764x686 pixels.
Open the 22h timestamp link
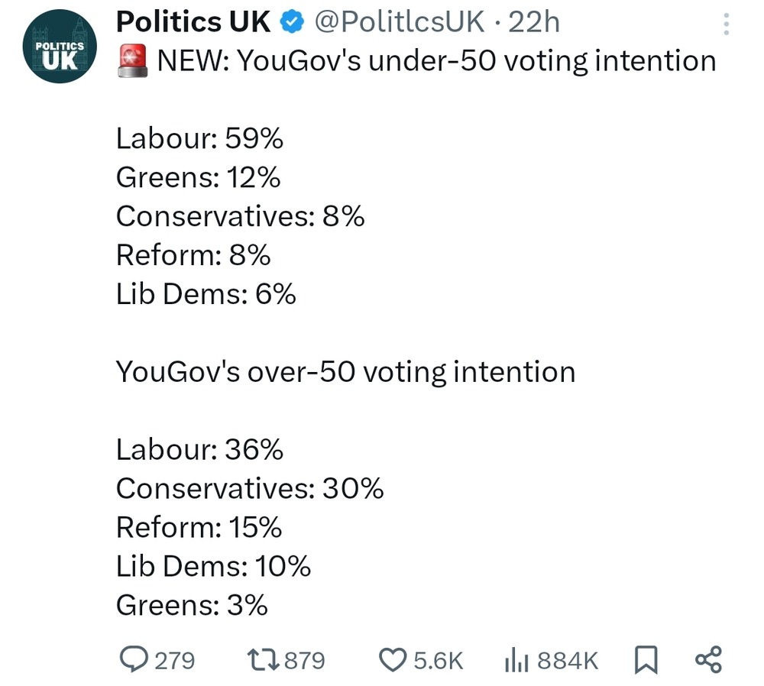[x=534, y=23]
